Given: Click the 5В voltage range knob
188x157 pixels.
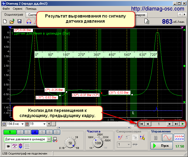Looking at the screenshot, I should coord(70,143).
